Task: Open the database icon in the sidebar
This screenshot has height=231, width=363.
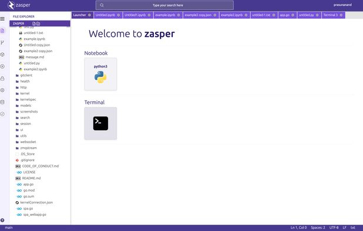Action: 2,102
